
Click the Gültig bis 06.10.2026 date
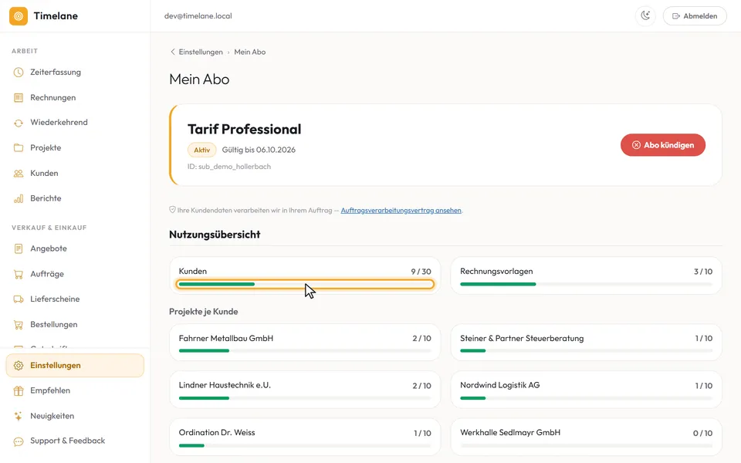pos(259,150)
